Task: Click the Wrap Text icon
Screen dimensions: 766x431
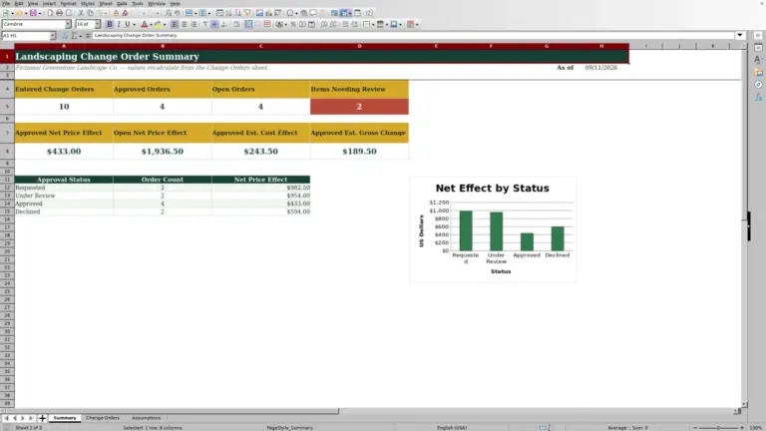Action: (236, 24)
